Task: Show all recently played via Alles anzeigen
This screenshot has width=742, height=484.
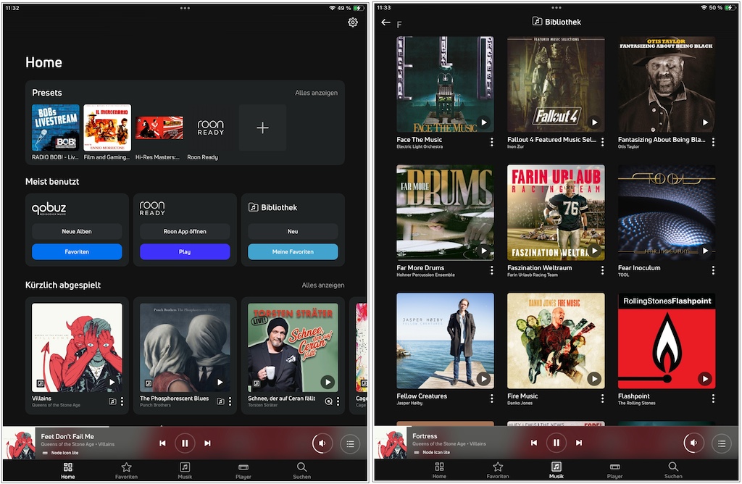Action: (323, 285)
